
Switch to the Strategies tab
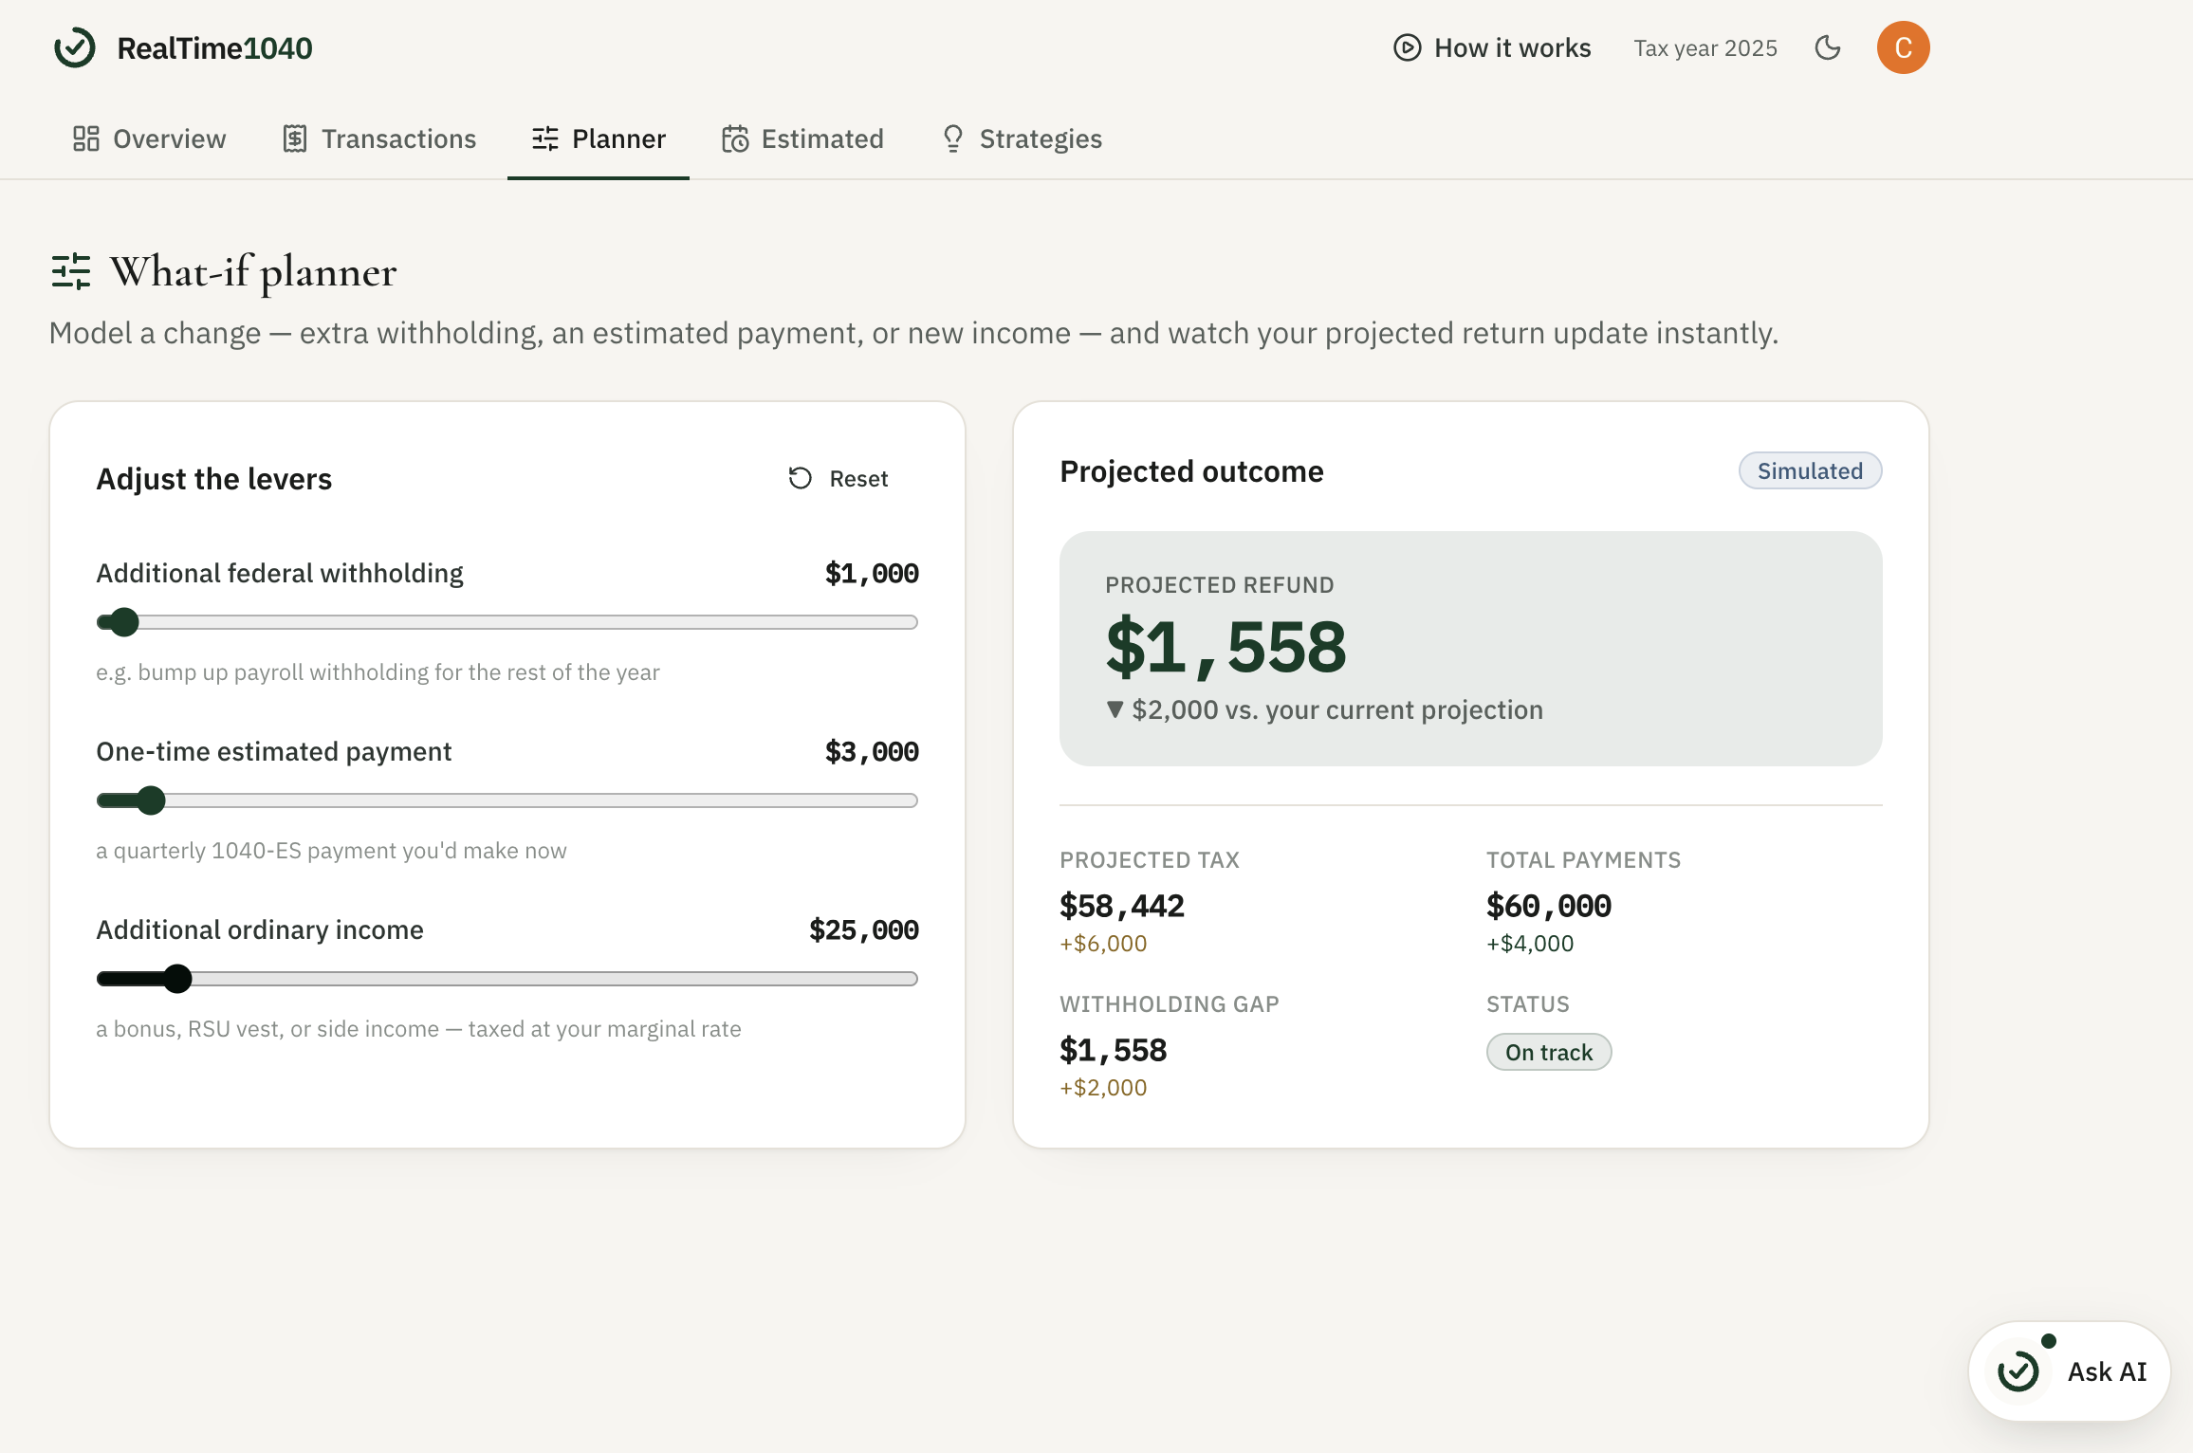point(1021,138)
